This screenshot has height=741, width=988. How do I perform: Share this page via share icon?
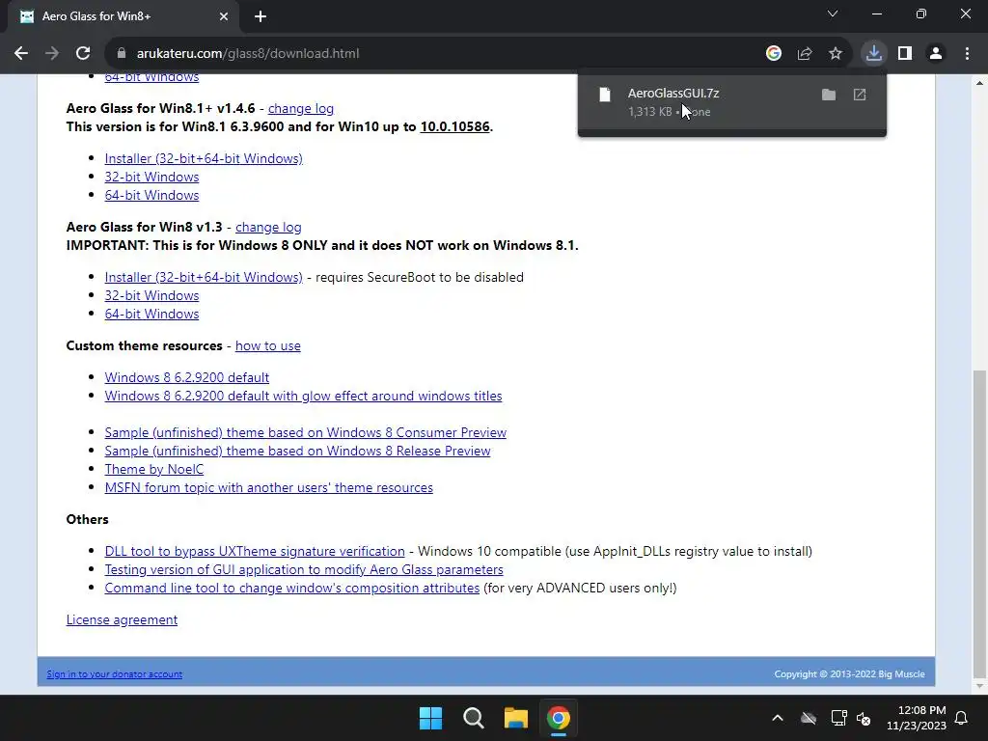(805, 54)
